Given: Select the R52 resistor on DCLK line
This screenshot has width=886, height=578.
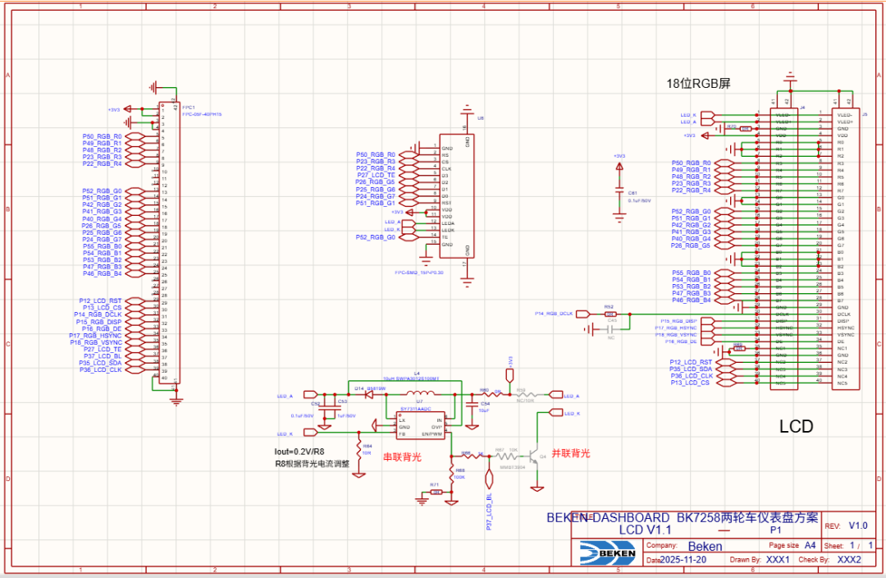Looking at the screenshot, I should [610, 314].
